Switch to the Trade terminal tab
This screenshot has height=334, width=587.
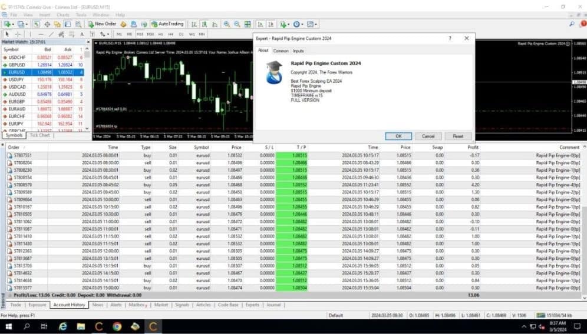15,305
